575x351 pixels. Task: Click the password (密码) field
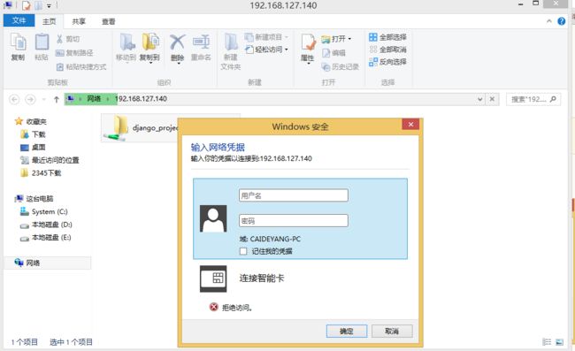294,220
